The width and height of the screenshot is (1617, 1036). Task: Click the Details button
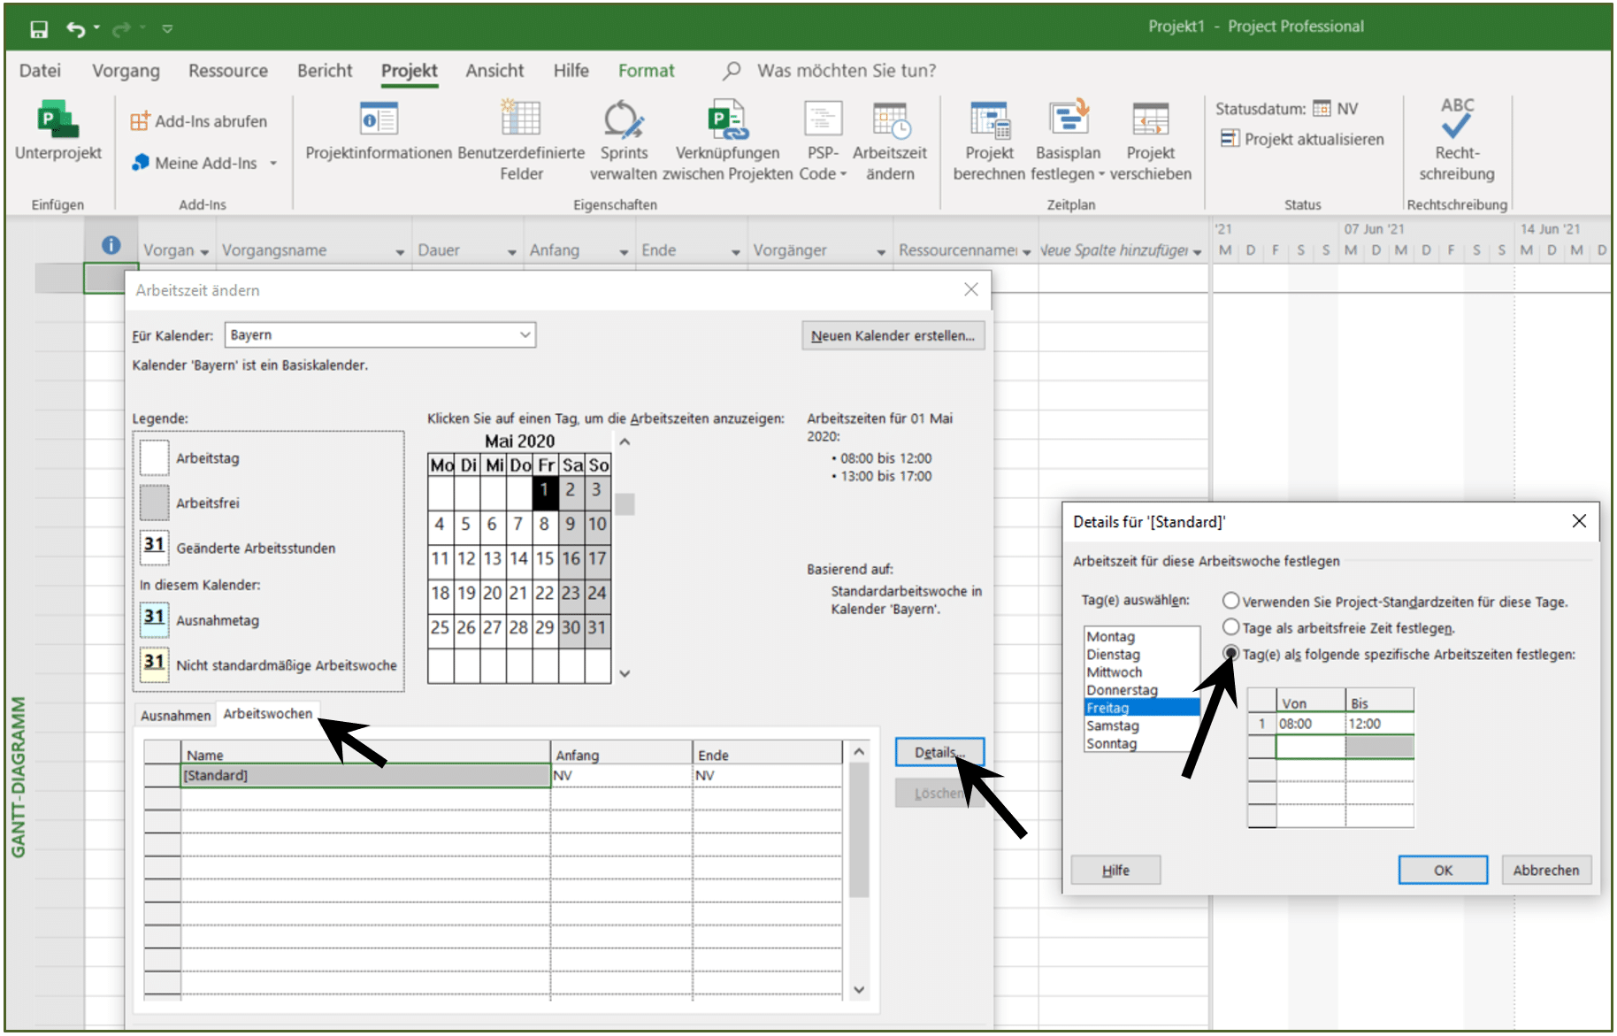click(939, 752)
